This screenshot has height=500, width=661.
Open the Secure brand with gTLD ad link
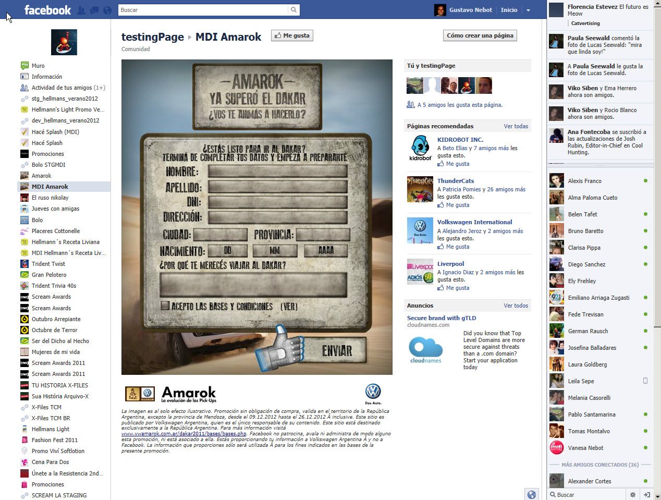[x=442, y=318]
